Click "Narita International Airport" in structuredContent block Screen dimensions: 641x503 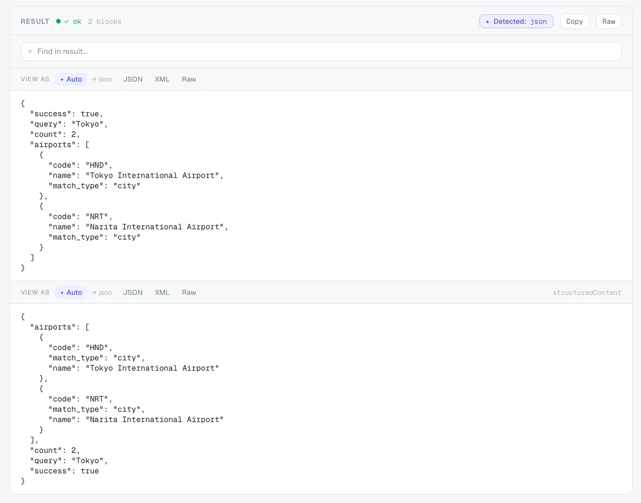(x=155, y=420)
